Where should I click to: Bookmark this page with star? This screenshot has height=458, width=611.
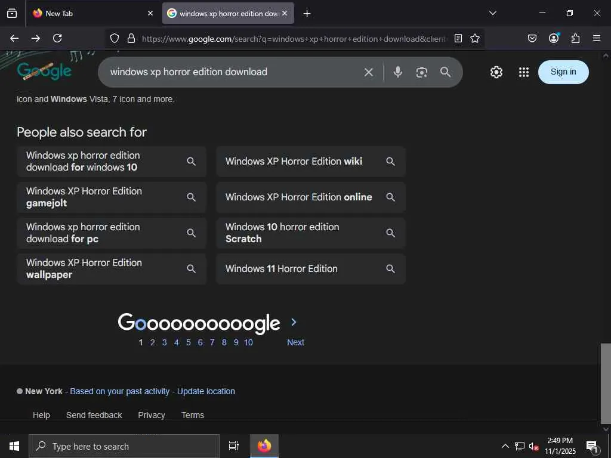[474, 38]
